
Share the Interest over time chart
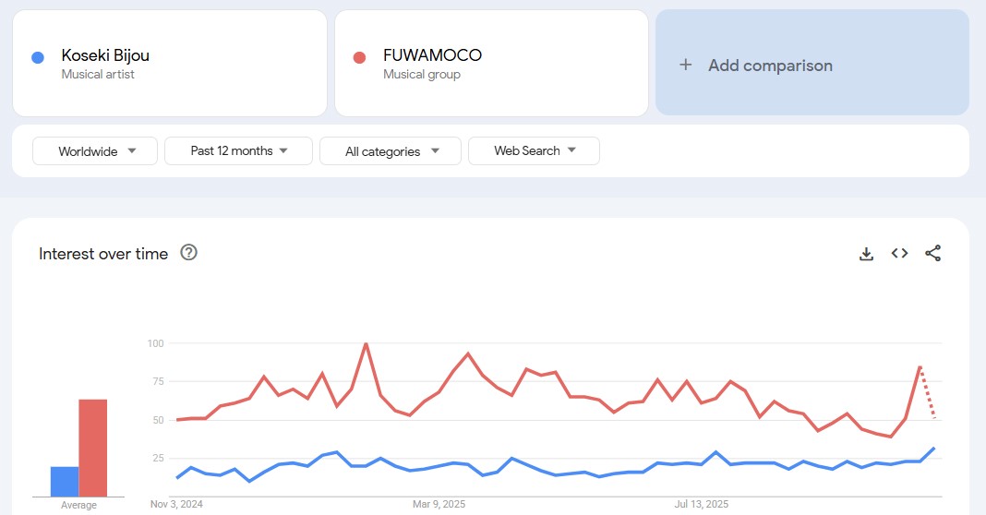933,253
